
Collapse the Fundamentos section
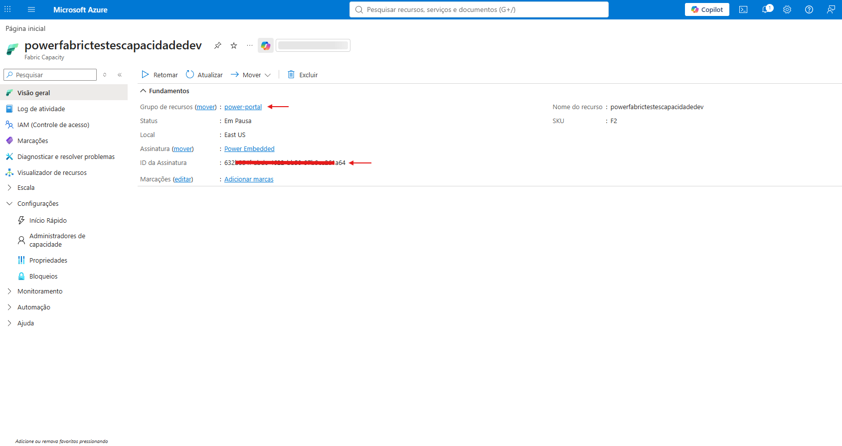[165, 91]
